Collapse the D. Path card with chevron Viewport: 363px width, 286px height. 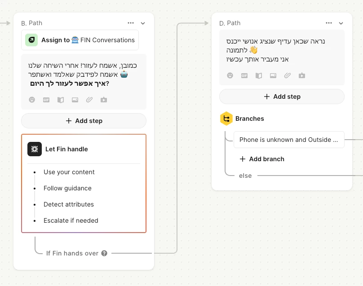click(341, 23)
